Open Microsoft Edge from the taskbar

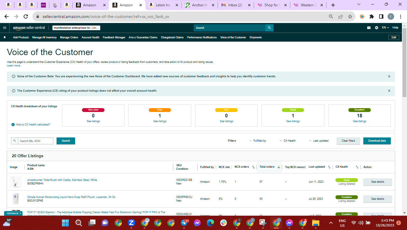[x=210, y=223]
